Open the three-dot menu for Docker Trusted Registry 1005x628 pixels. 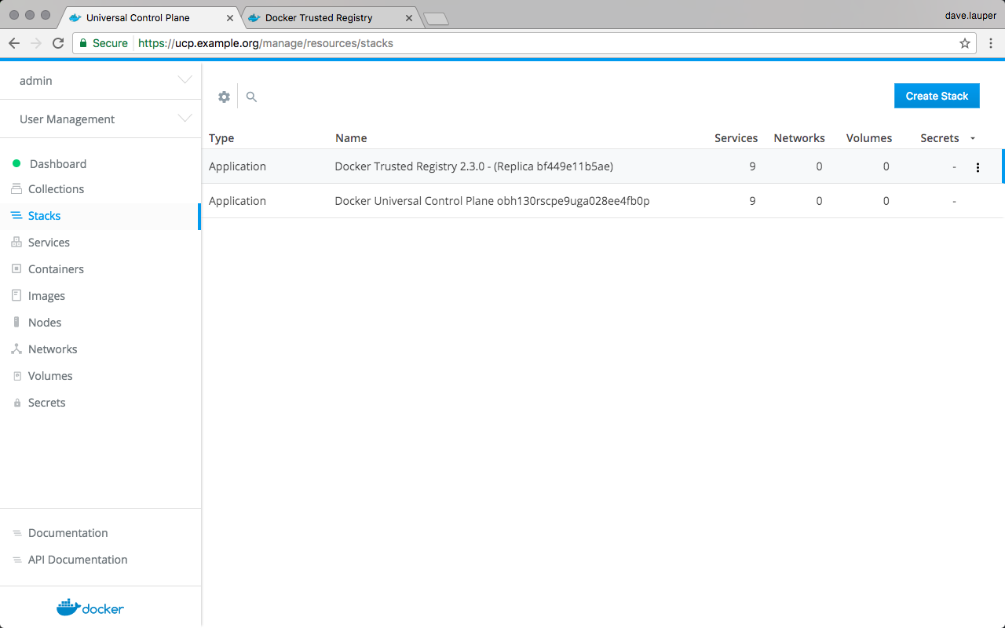(x=978, y=167)
